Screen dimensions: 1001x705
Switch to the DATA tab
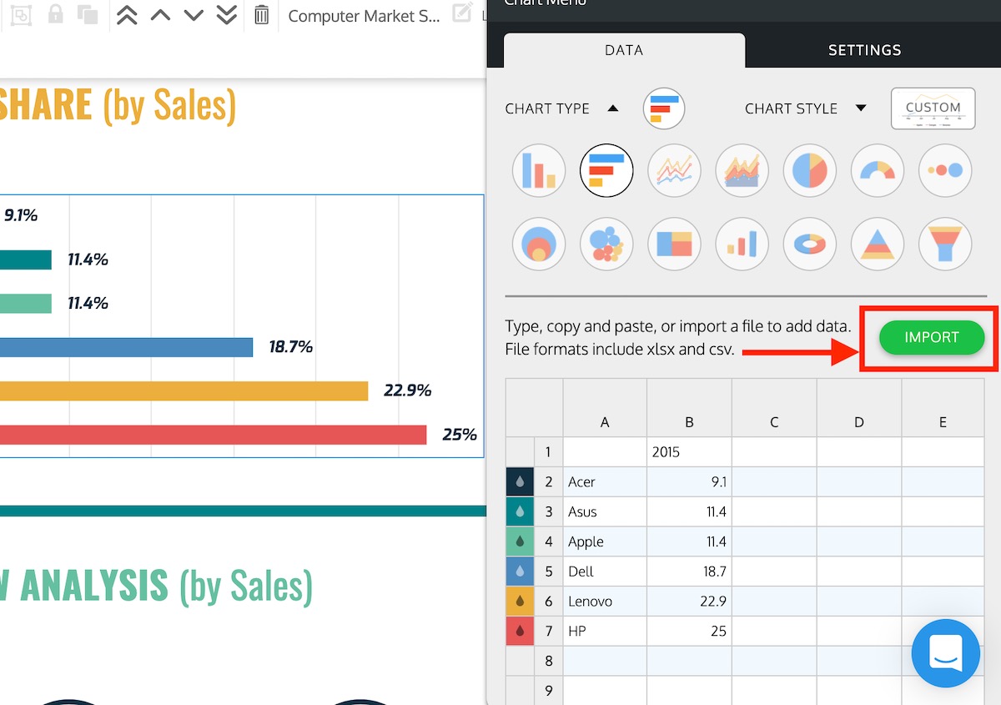[x=624, y=50]
